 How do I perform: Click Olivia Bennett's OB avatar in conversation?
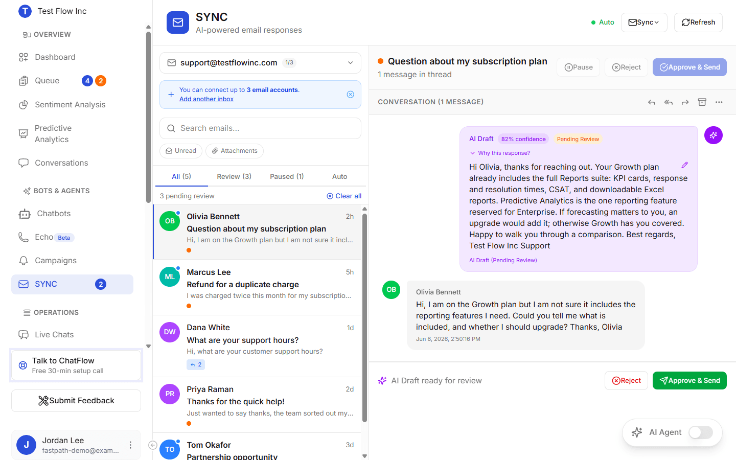coord(392,290)
